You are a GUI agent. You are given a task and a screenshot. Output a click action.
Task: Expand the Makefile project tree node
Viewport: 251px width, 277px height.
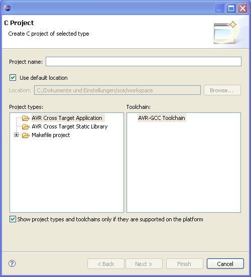pyautogui.click(x=16, y=135)
